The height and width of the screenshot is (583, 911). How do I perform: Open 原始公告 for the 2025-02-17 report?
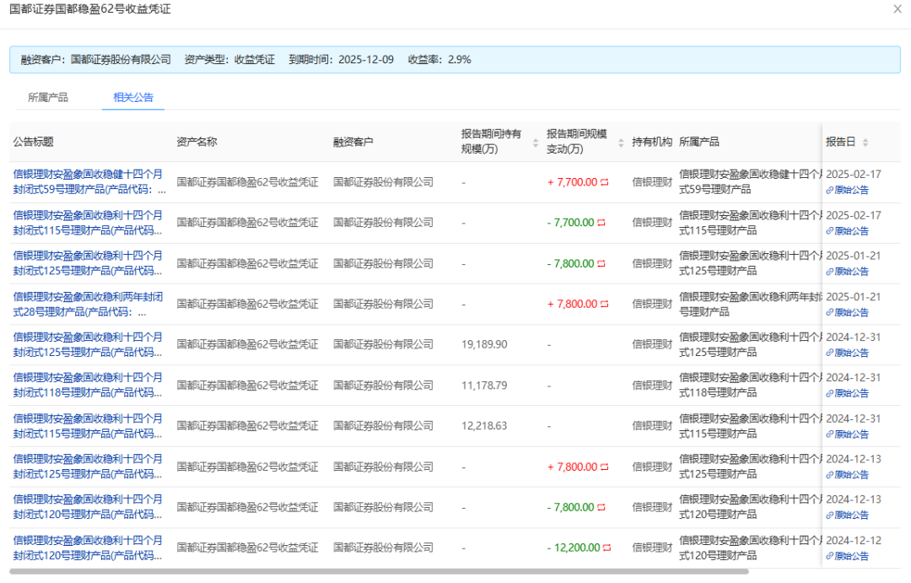click(854, 190)
